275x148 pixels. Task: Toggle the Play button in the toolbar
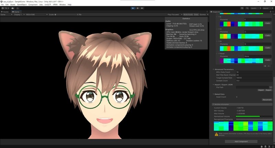pyautogui.click(x=133, y=8)
